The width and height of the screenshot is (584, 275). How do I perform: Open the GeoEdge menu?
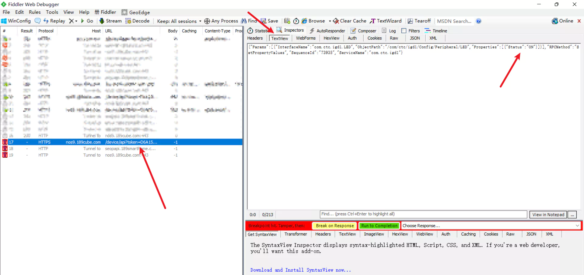[136, 12]
